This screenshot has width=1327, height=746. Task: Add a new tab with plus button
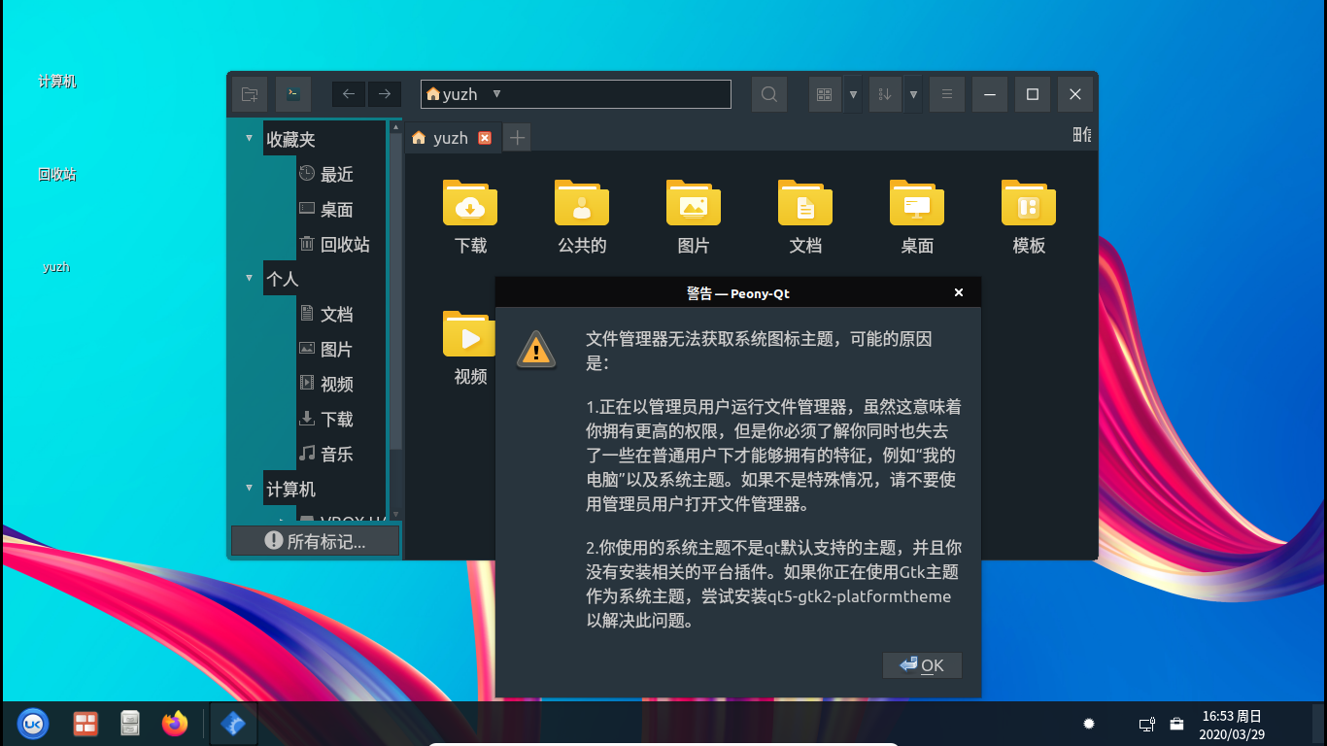coord(518,138)
